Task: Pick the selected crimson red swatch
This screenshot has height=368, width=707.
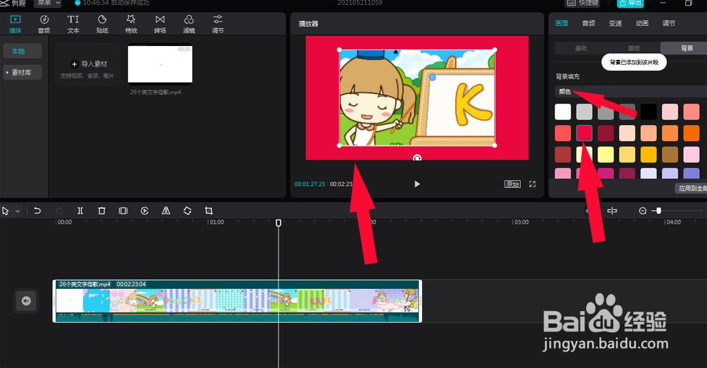Action: coord(584,133)
